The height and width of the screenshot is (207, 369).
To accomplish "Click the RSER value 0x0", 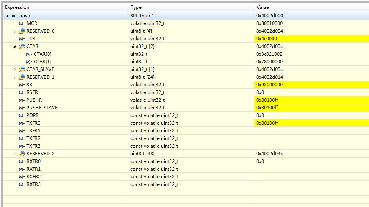I will pyautogui.click(x=260, y=92).
